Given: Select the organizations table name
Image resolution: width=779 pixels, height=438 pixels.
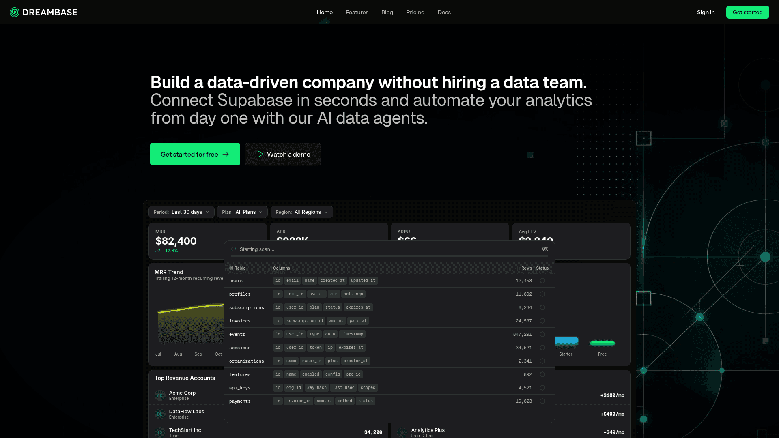Looking at the screenshot, I should (246, 361).
